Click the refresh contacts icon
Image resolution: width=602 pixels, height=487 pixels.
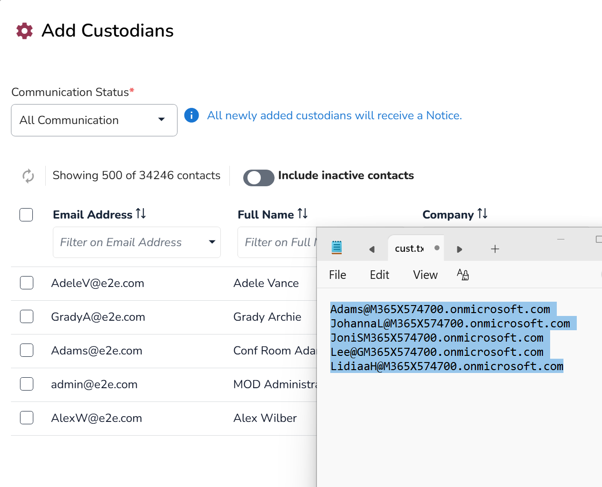tap(28, 176)
